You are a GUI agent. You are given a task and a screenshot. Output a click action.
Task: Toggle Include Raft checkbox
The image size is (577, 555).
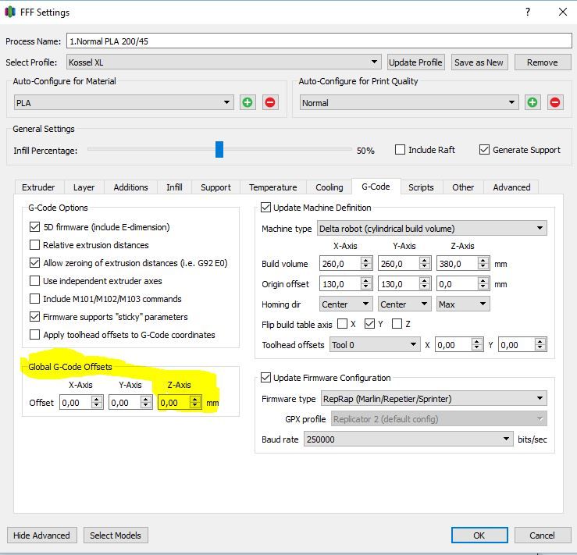pyautogui.click(x=400, y=150)
